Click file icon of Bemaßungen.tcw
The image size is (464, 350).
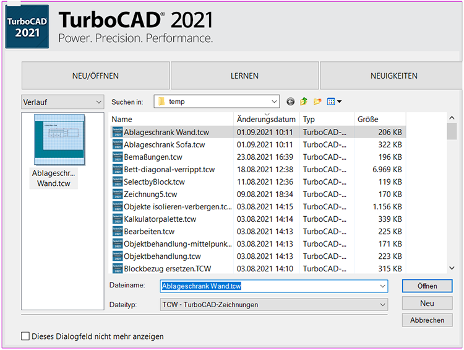coord(118,157)
